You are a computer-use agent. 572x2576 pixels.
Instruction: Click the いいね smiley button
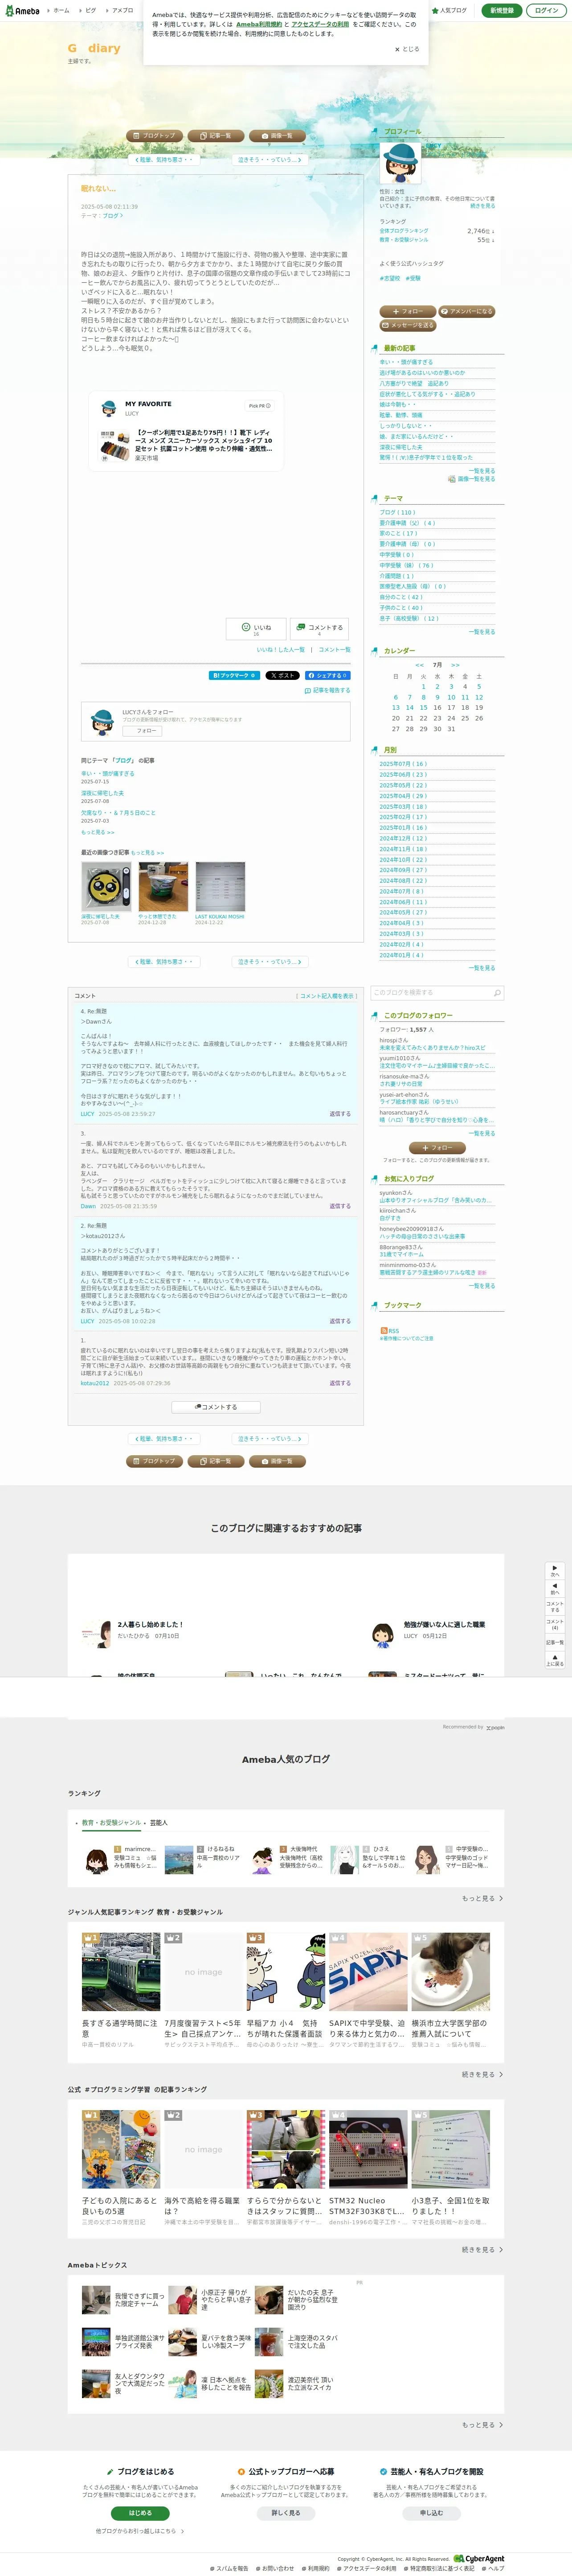[x=256, y=628]
